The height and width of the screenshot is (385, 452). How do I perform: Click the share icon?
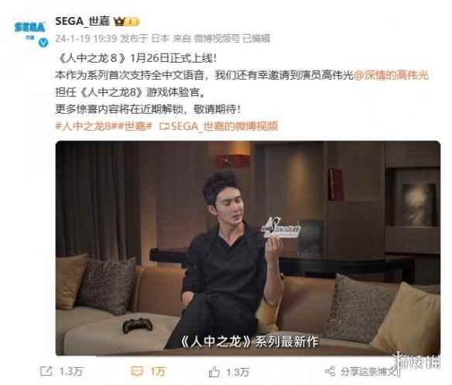(330, 371)
